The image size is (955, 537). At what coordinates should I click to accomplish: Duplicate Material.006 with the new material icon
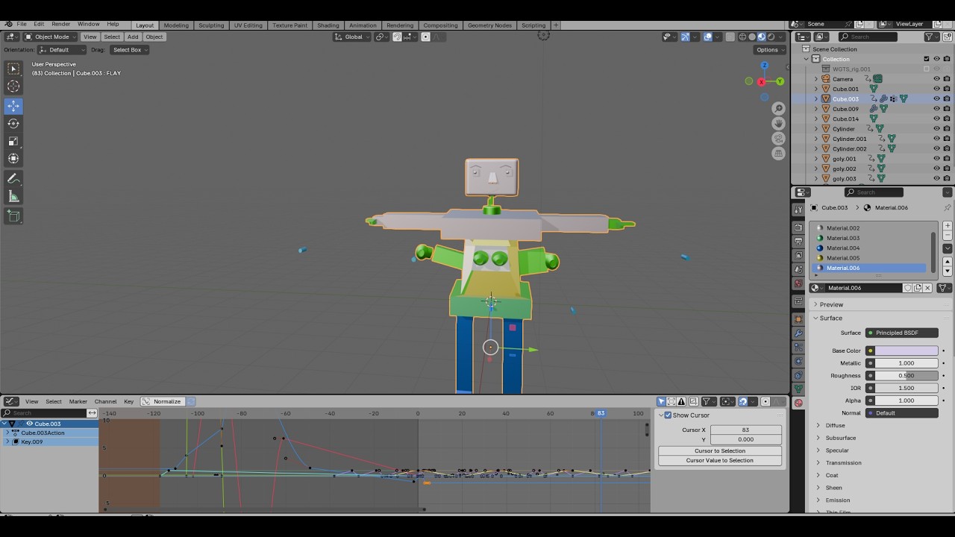pyautogui.click(x=918, y=288)
